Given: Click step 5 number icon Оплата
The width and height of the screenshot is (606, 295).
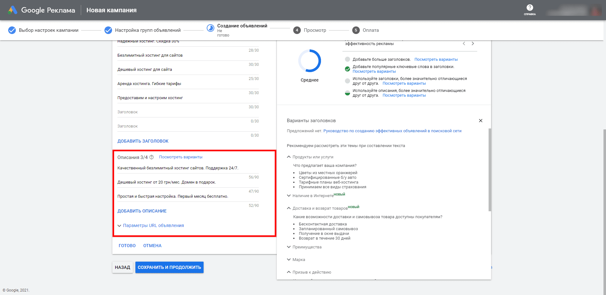Looking at the screenshot, I should click(x=356, y=30).
